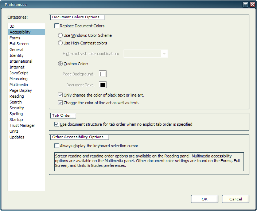Open Page Display category
The height and width of the screenshot is (211, 257).
(26, 90)
